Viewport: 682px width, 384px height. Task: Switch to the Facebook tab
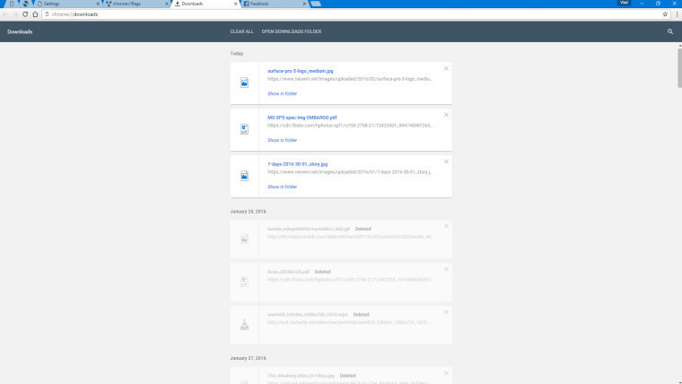tap(272, 4)
